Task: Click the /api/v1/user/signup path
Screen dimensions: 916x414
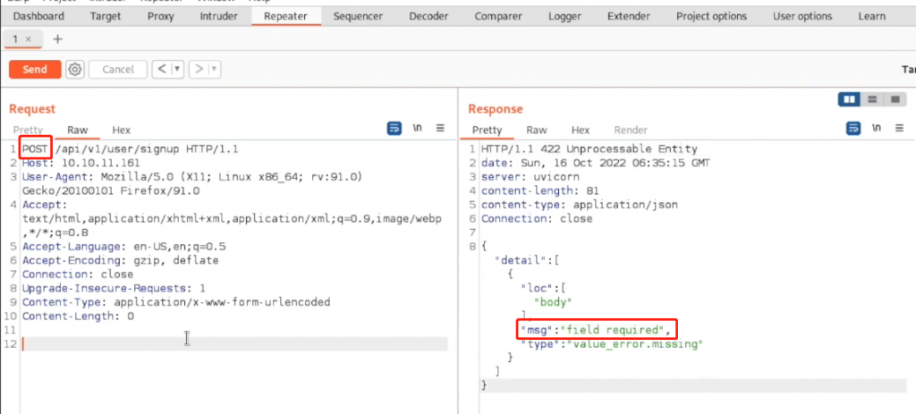Action: click(x=118, y=149)
